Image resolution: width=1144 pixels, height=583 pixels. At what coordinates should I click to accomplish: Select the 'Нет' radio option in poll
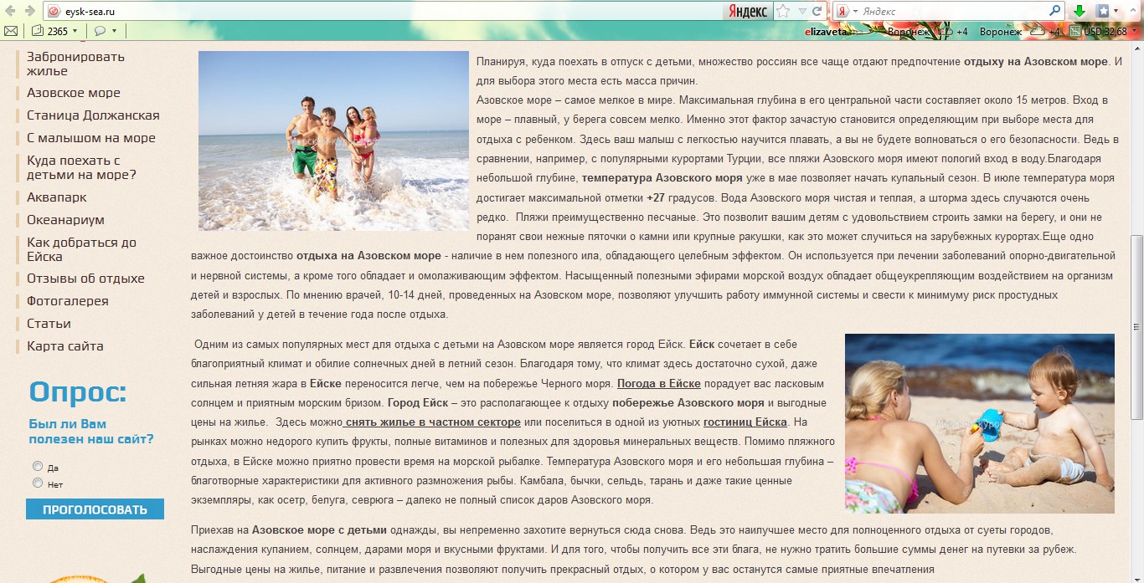coord(37,483)
